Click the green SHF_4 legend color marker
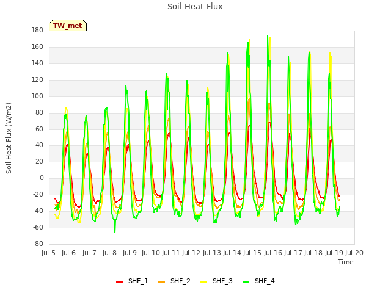The image size is (391, 293). 246,282
